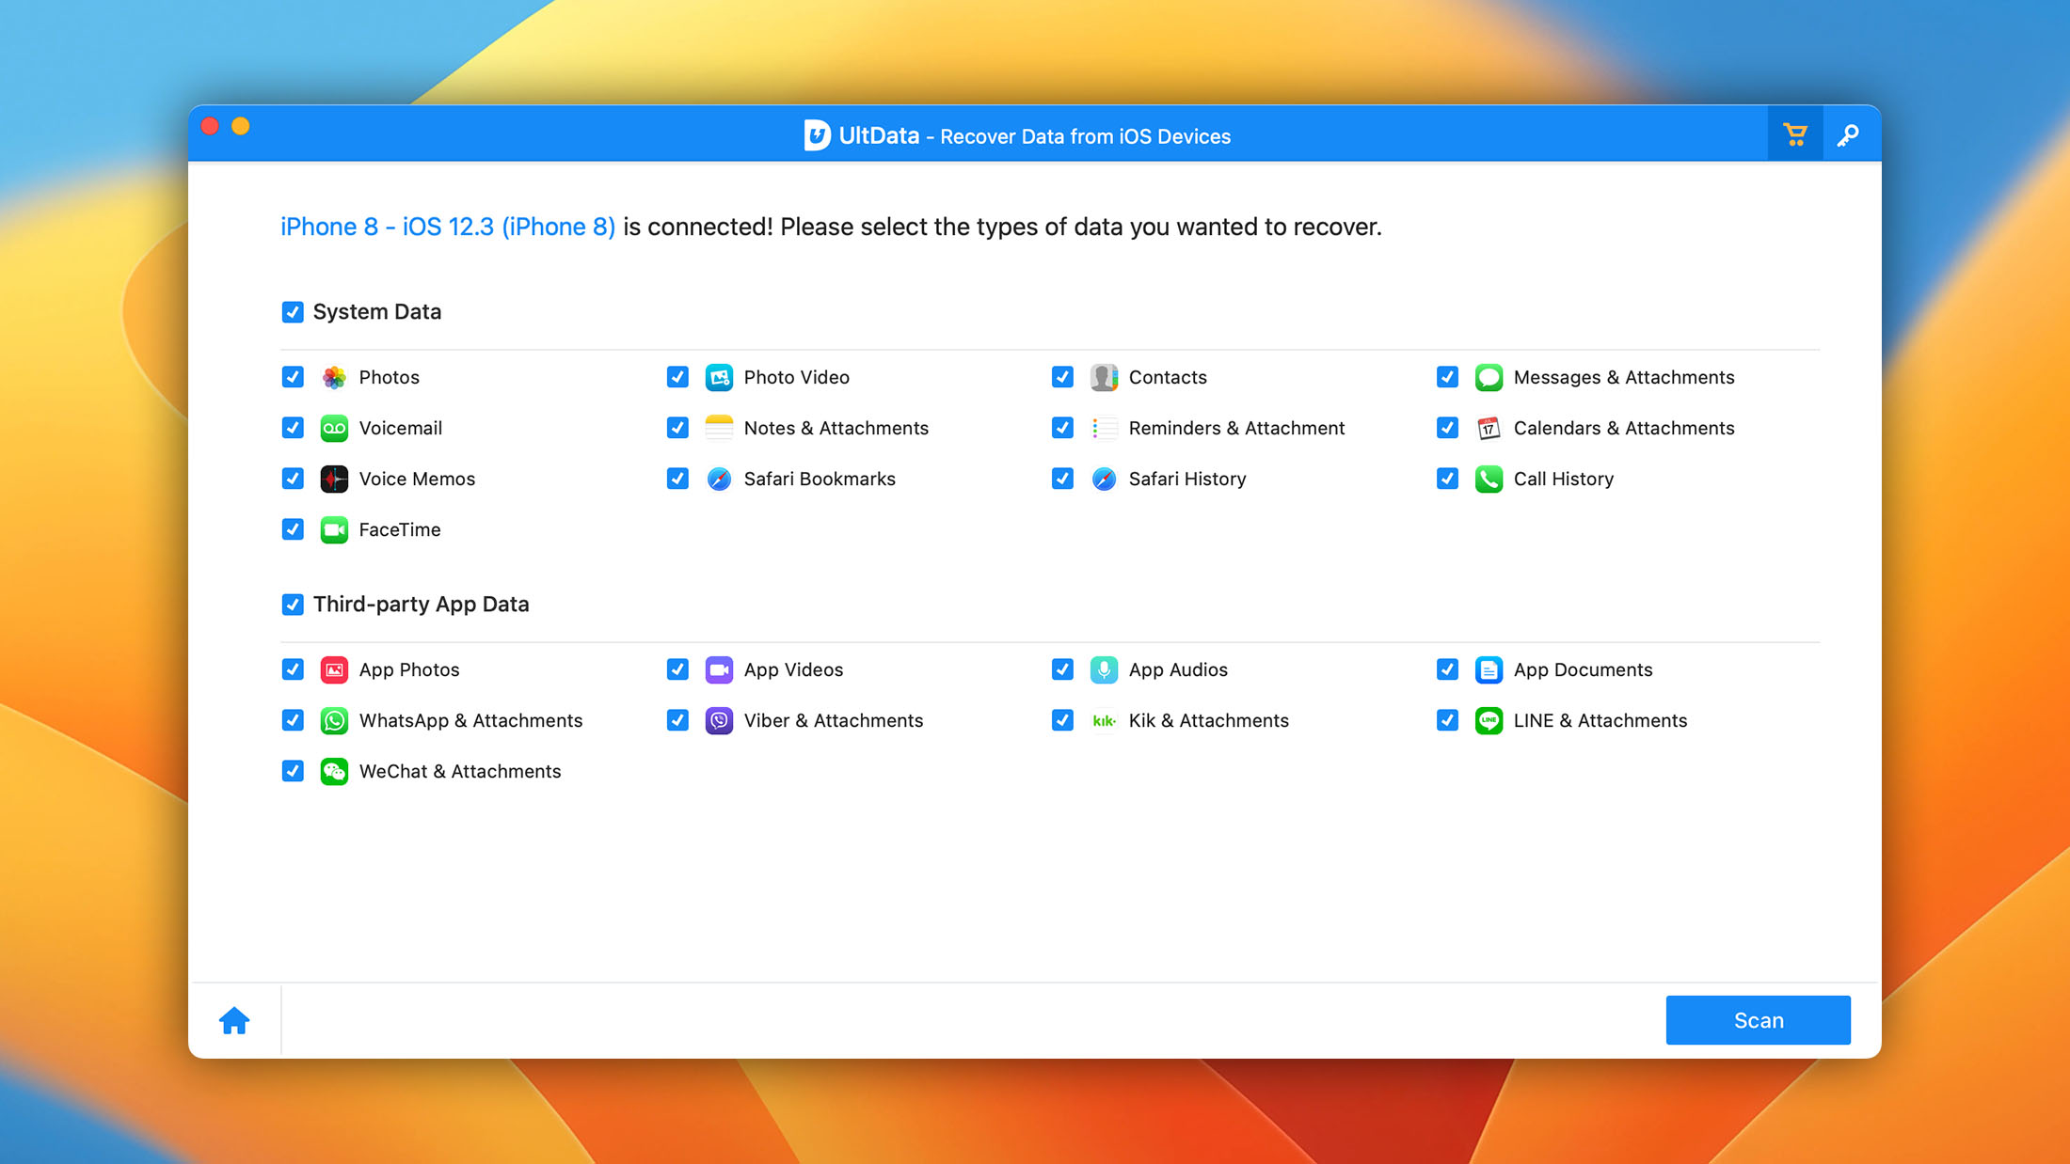Toggle the Voicemail checkbox
The width and height of the screenshot is (2070, 1164).
[x=293, y=428]
